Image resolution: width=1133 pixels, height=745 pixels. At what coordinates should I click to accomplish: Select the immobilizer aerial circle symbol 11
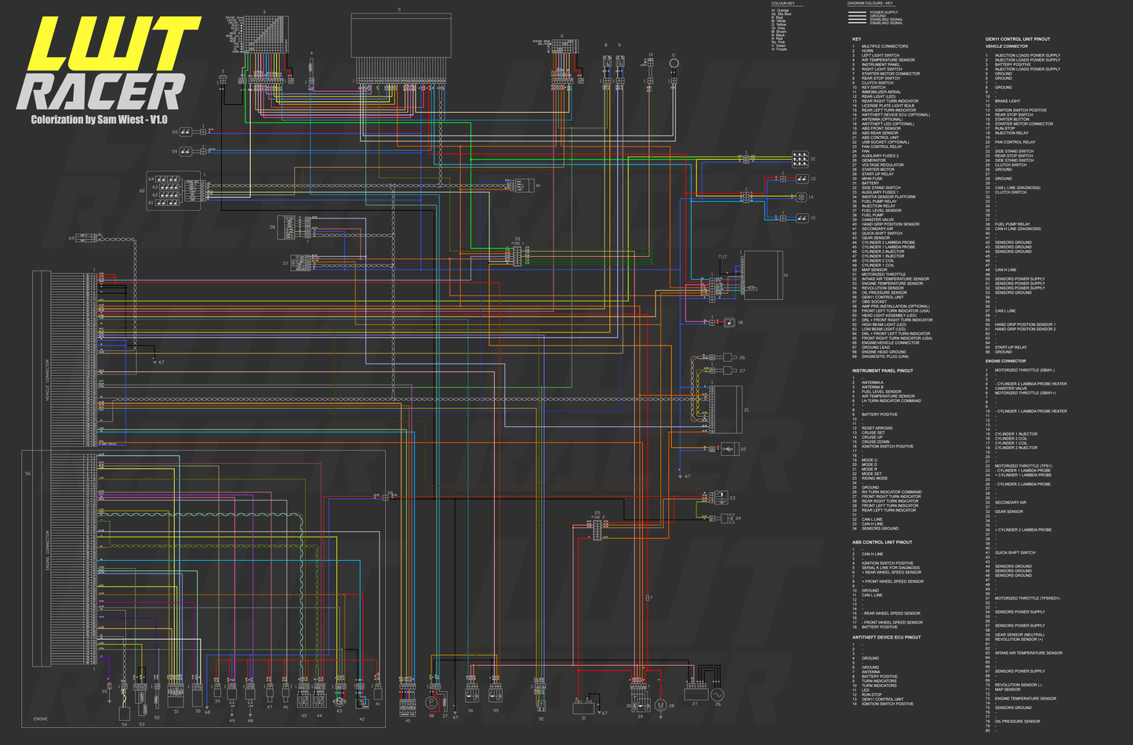(x=674, y=63)
